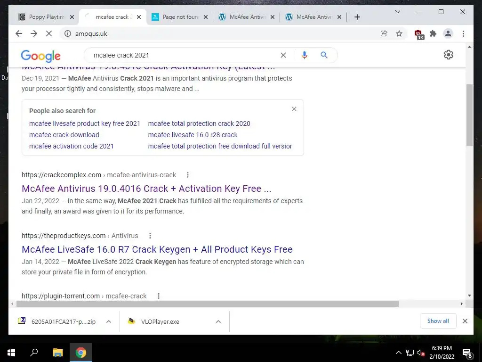The height and width of the screenshot is (362, 482).
Task: Click the scroll-down arrow of the page
Action: point(469,296)
